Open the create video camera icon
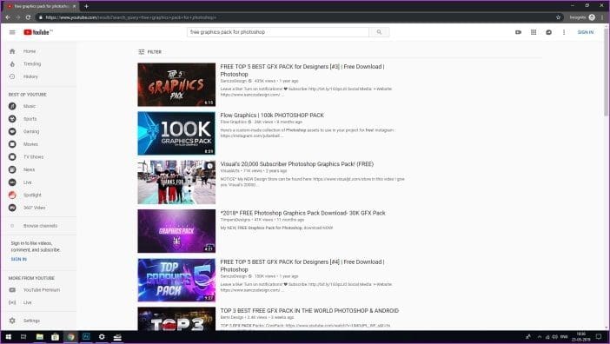This screenshot has height=344, width=610. [x=518, y=32]
